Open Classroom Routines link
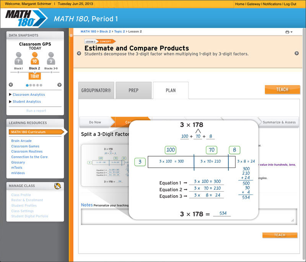Image resolution: width=306 pixels, height=262 pixels. [x=27, y=151]
